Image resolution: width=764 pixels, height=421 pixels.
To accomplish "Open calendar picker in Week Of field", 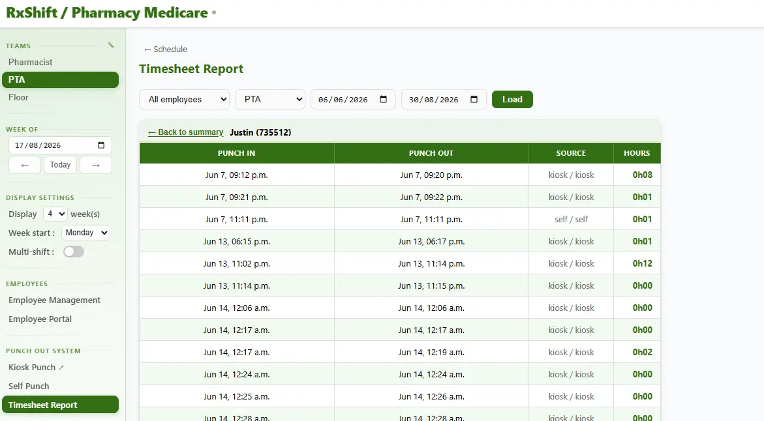I will [x=101, y=145].
